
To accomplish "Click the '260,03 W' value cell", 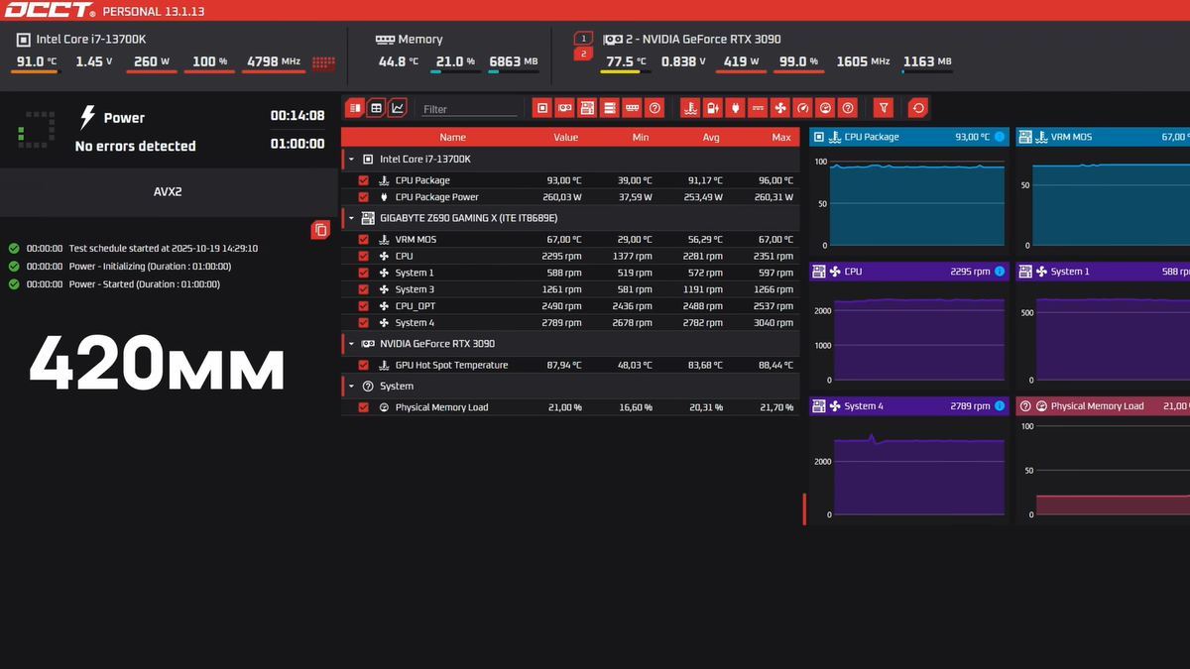I will point(561,197).
